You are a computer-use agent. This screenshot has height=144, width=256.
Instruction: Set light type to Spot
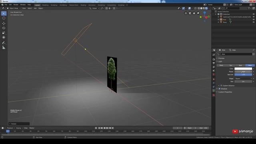240,65
